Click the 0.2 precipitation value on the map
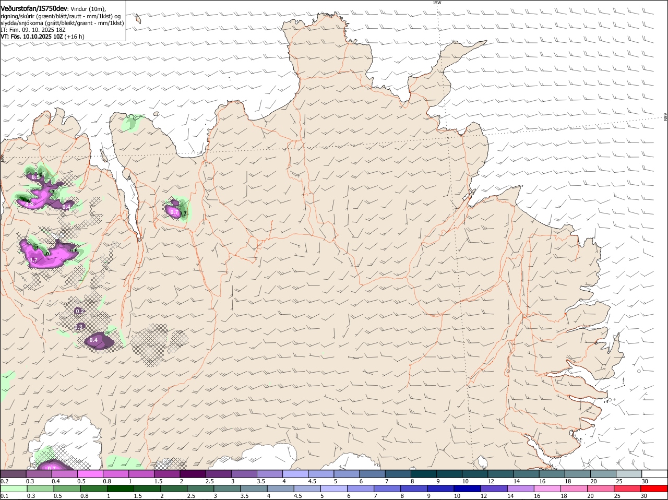Image resolution: width=668 pixels, height=500 pixels. tap(79, 311)
